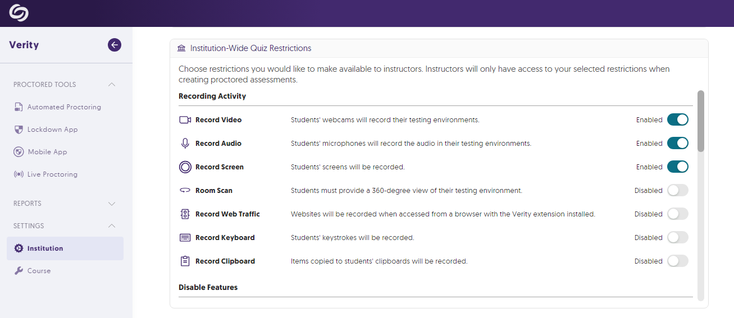Click the Record Web Traffic icon
This screenshot has width=734, height=318.
[185, 214]
